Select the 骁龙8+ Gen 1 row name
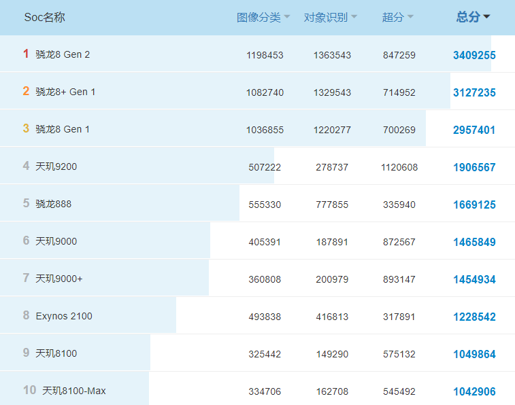515x405 pixels. pyautogui.click(x=65, y=92)
